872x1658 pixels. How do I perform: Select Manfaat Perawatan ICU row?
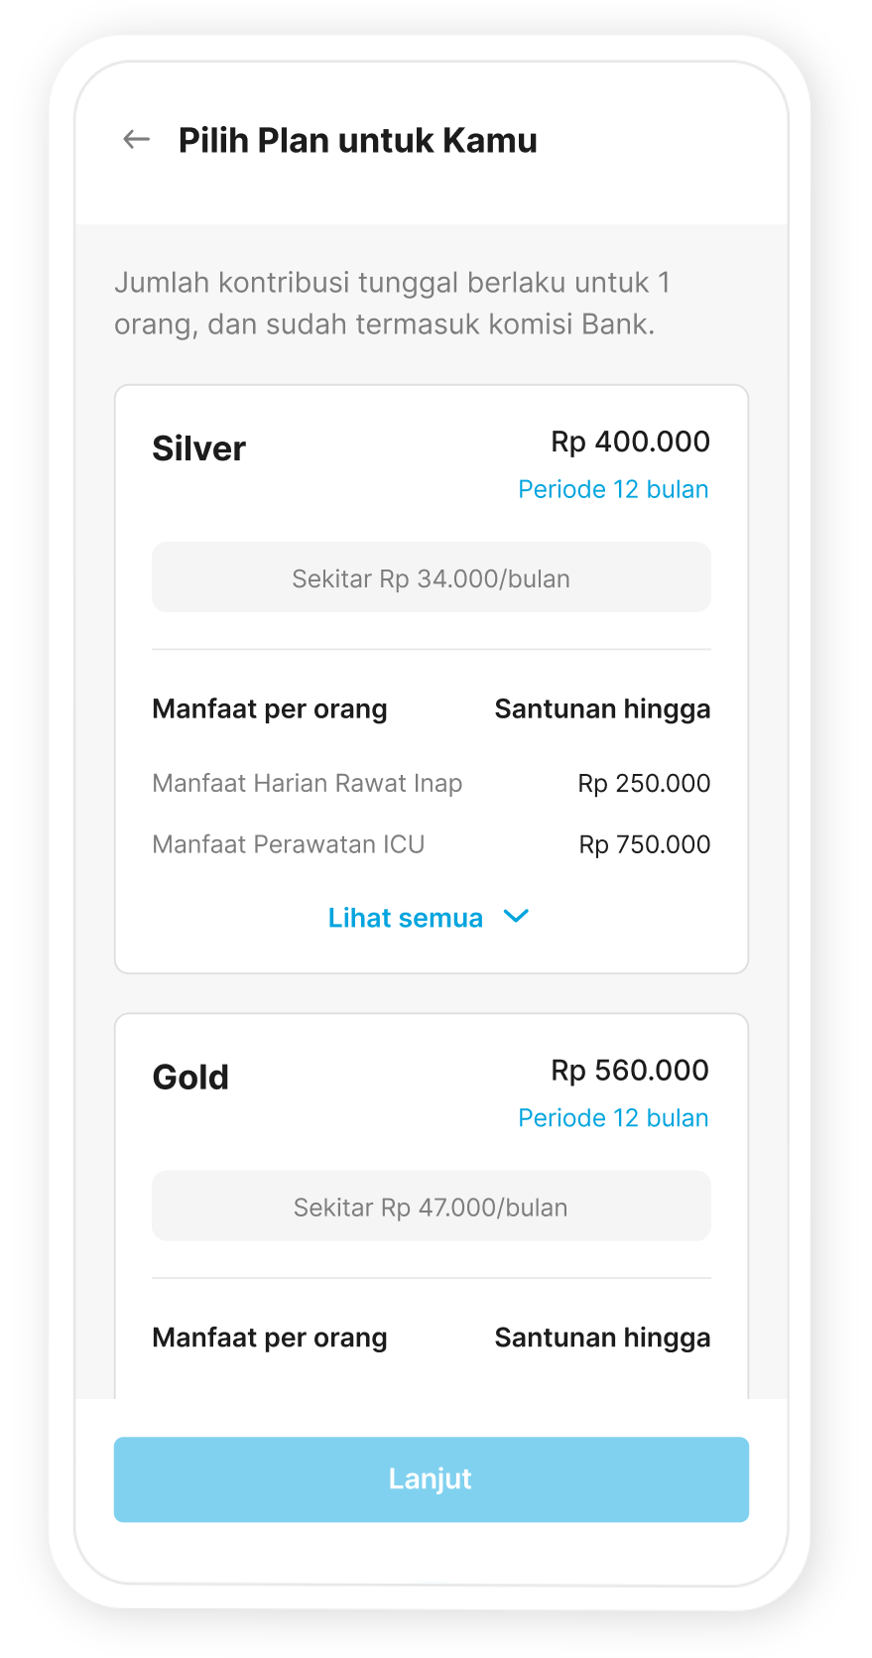click(x=289, y=844)
